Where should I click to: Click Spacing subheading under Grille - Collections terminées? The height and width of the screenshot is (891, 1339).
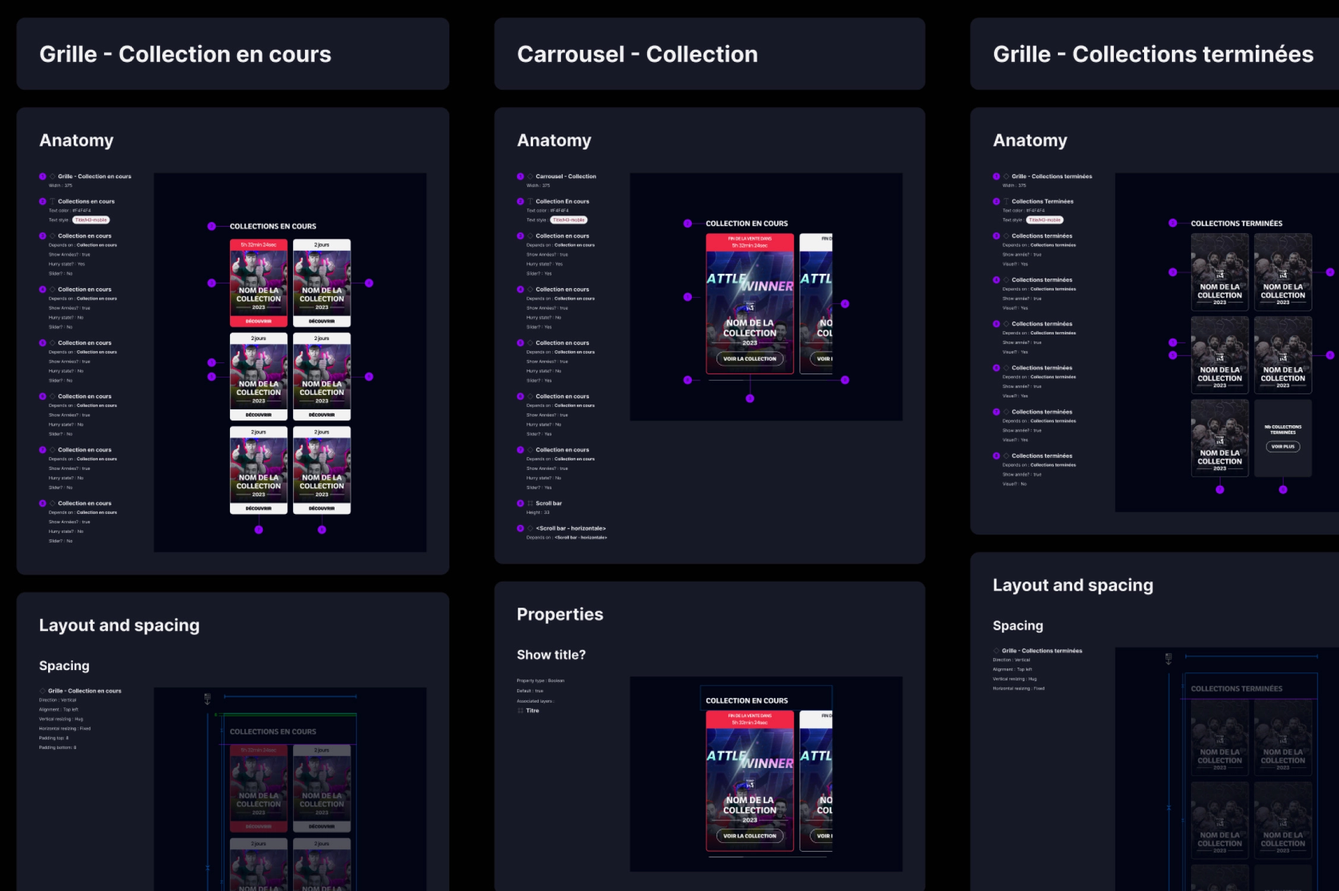1017,625
